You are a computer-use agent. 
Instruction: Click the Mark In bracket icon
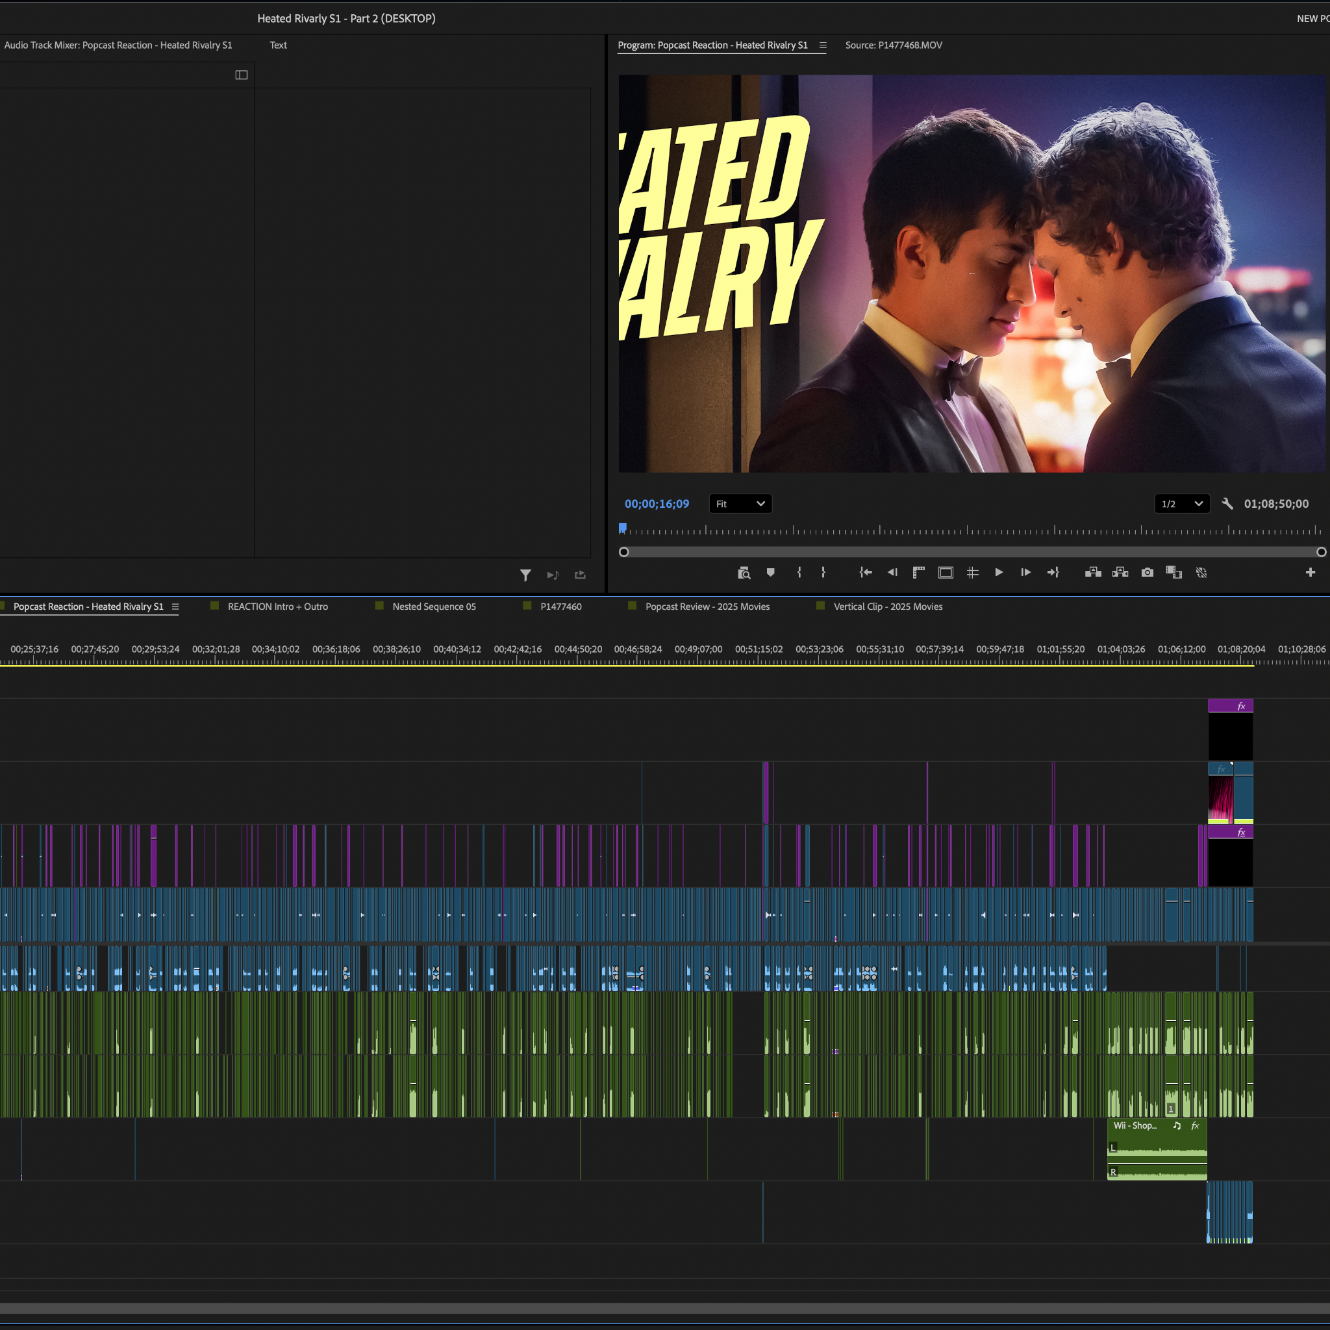(799, 573)
